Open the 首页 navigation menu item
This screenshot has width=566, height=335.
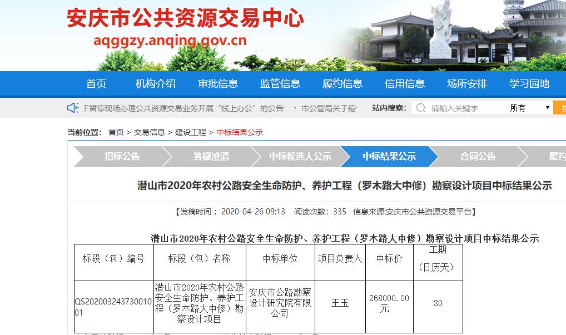(x=96, y=84)
